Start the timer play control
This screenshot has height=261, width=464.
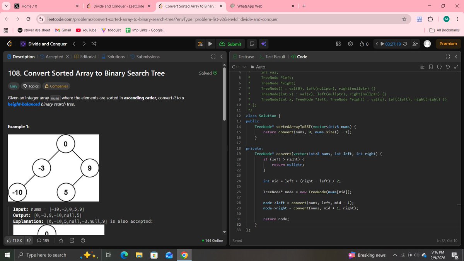(x=382, y=44)
